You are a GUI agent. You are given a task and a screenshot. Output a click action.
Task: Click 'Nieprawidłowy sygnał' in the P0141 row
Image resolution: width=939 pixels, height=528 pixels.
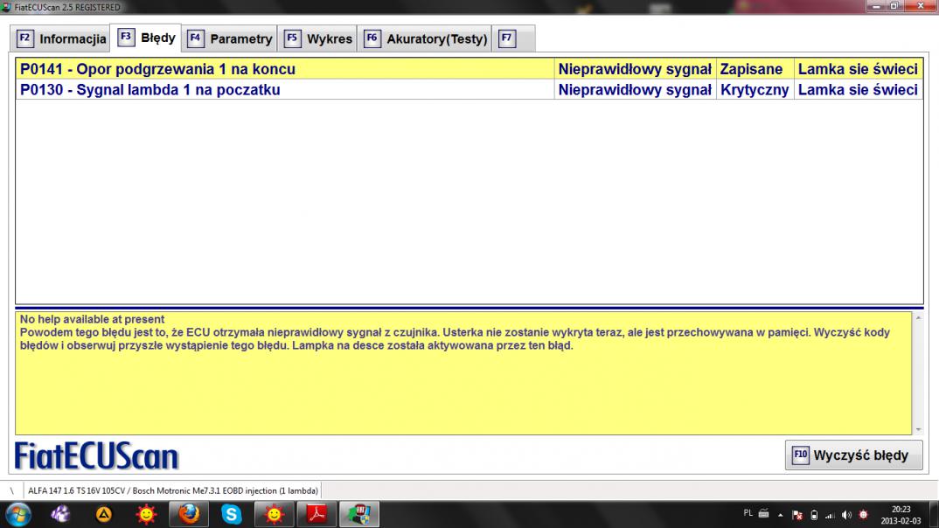[x=635, y=69]
